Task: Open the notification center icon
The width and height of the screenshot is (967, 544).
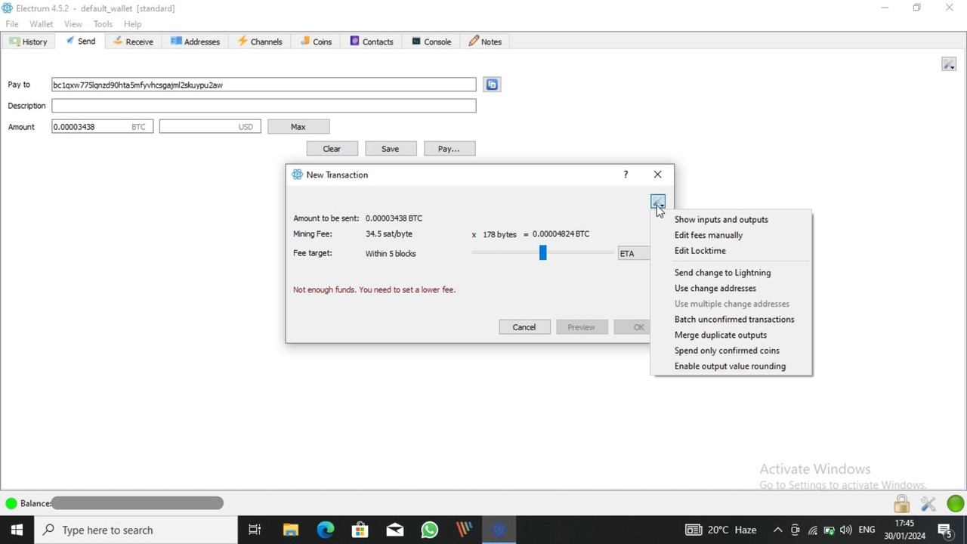Action: (944, 530)
